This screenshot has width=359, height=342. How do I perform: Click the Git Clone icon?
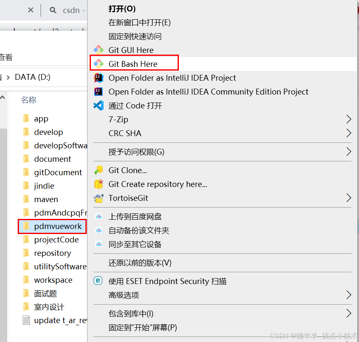click(x=98, y=170)
